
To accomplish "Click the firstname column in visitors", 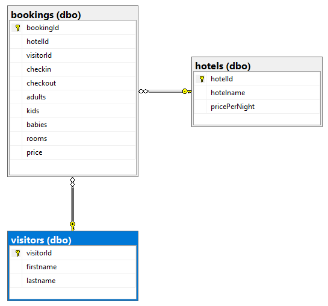I will (73, 267).
